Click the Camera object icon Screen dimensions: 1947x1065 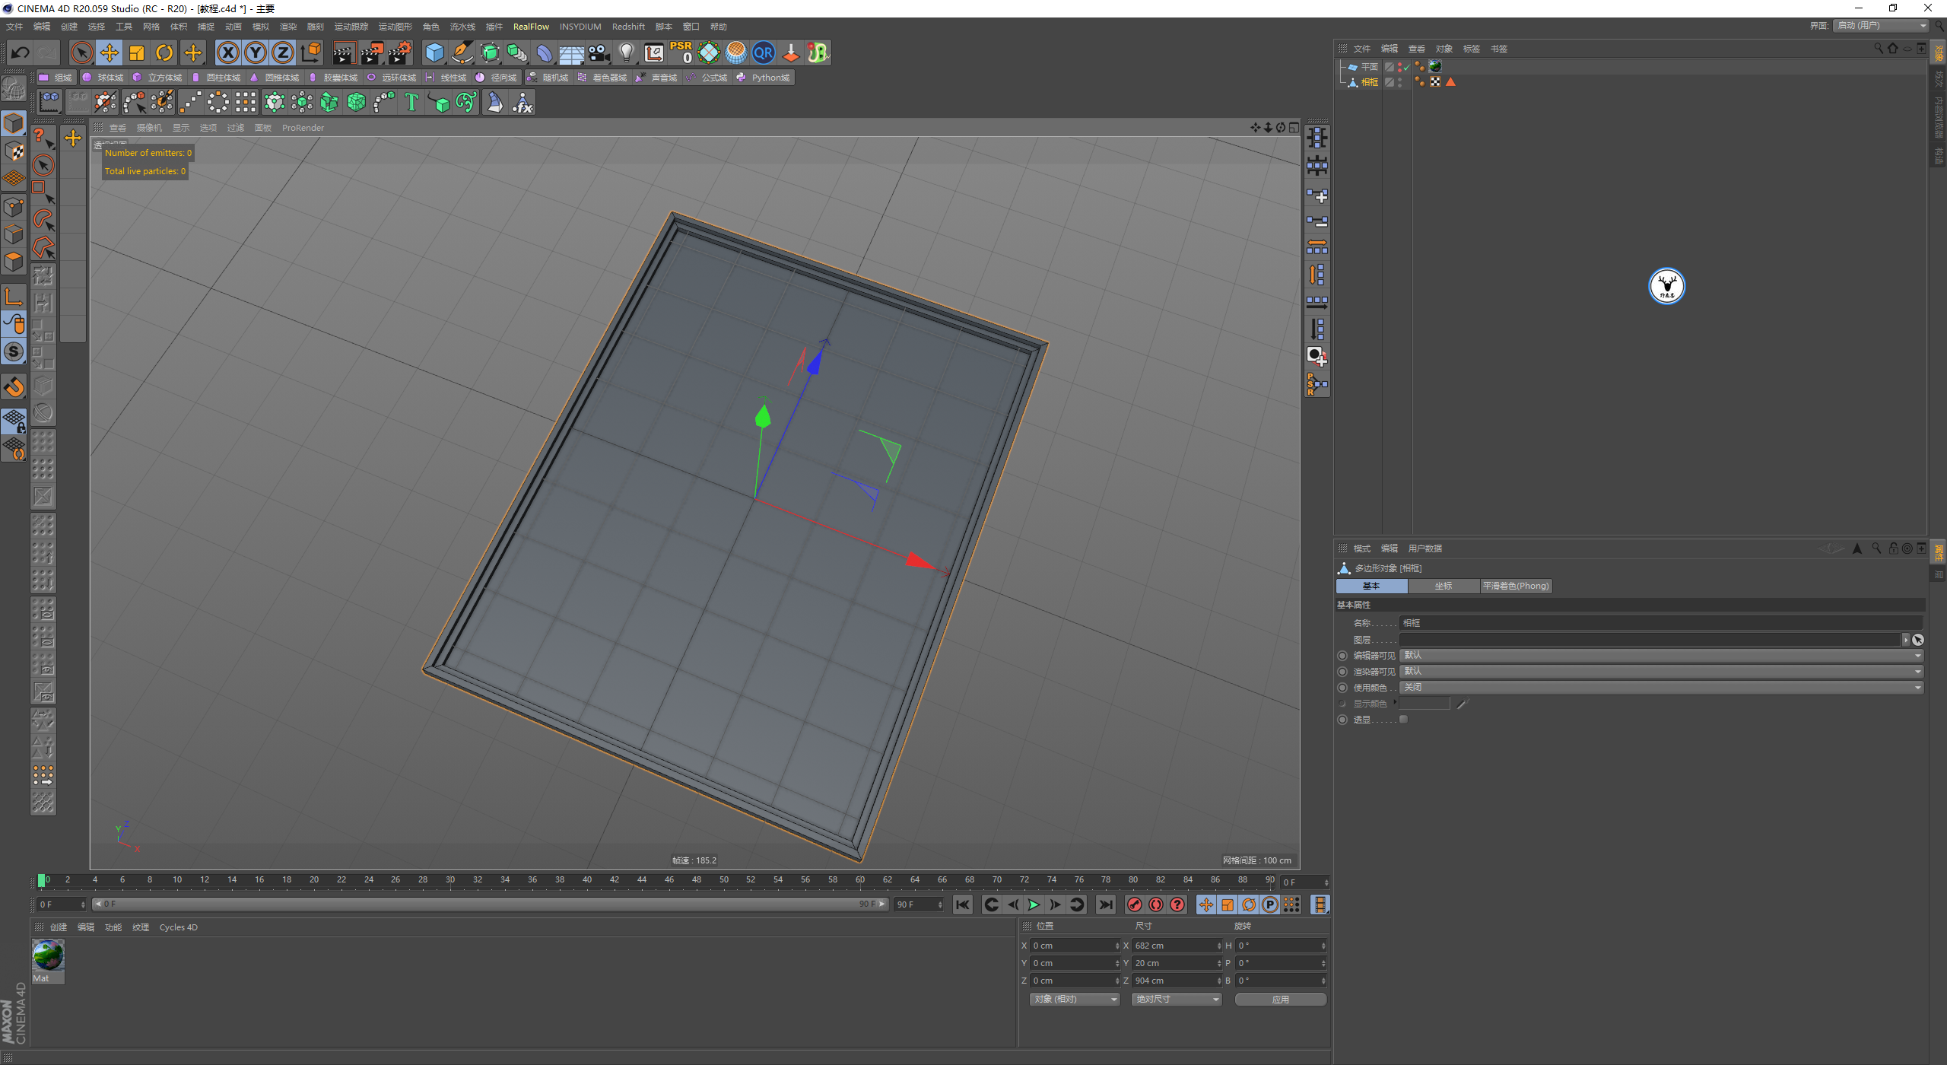click(599, 52)
